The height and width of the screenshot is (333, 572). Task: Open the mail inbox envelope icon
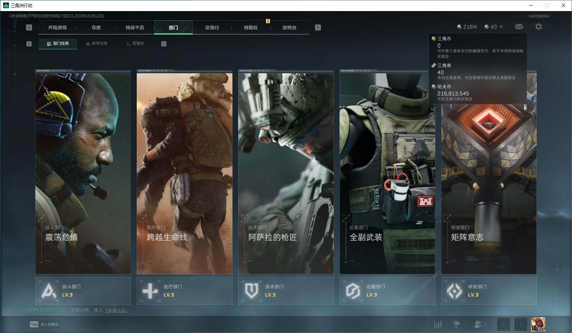(x=519, y=27)
